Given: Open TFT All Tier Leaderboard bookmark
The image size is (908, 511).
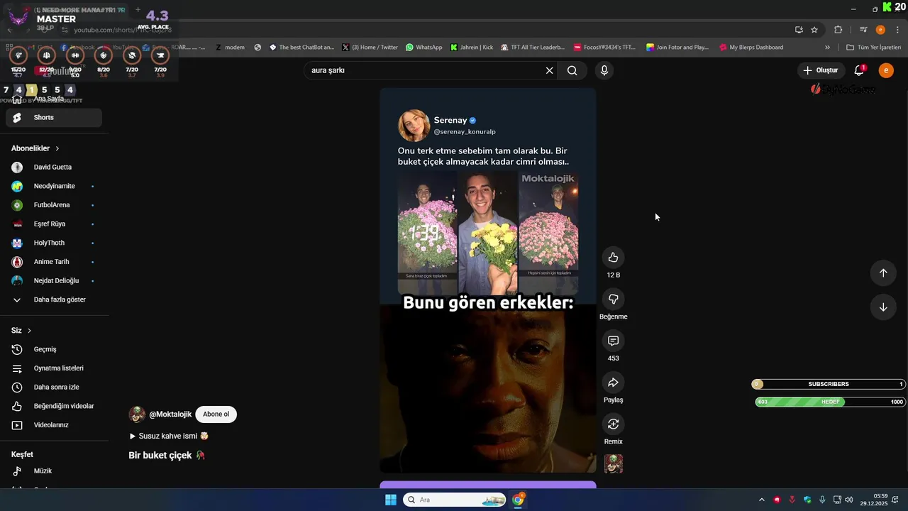Looking at the screenshot, I should pos(533,48).
